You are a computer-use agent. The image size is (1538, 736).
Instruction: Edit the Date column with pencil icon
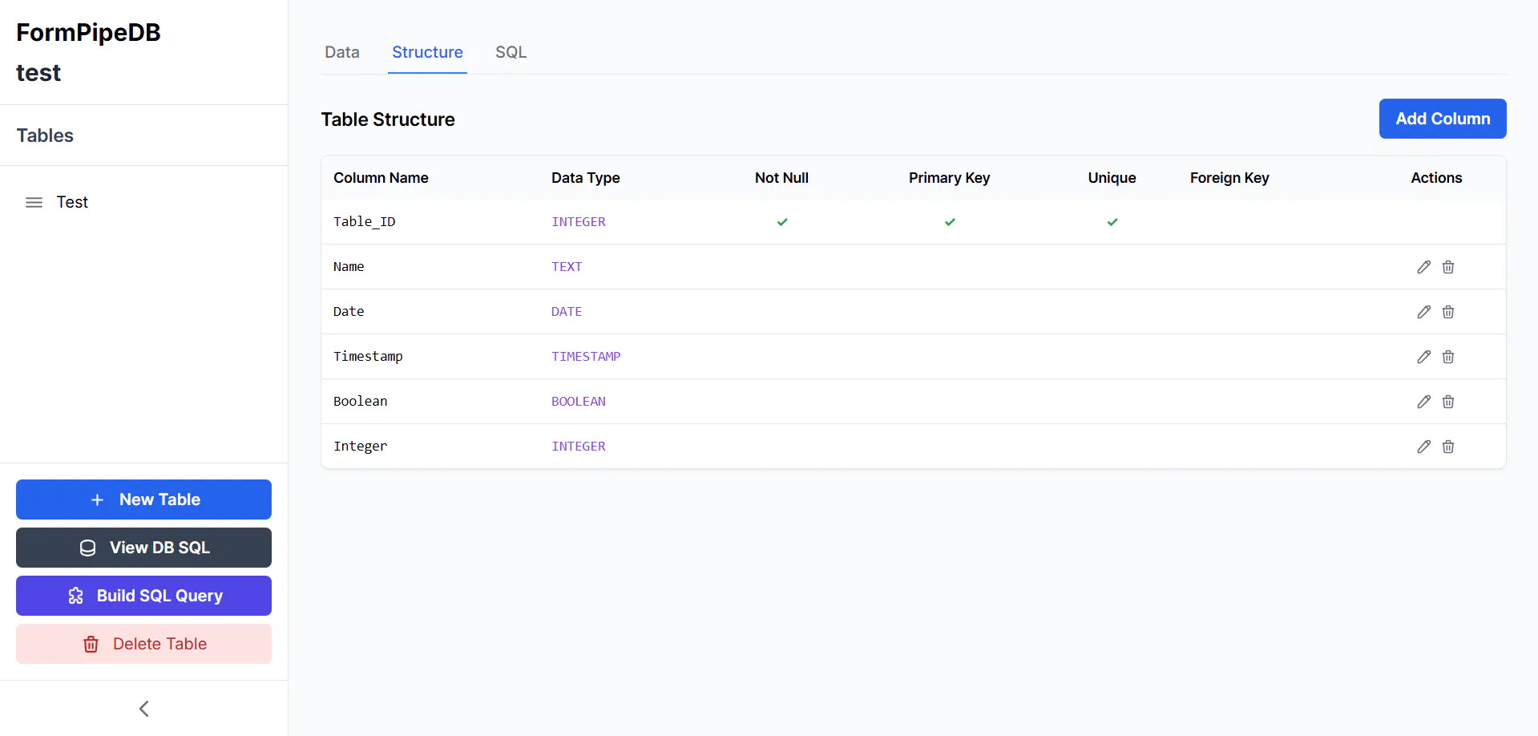click(x=1423, y=312)
